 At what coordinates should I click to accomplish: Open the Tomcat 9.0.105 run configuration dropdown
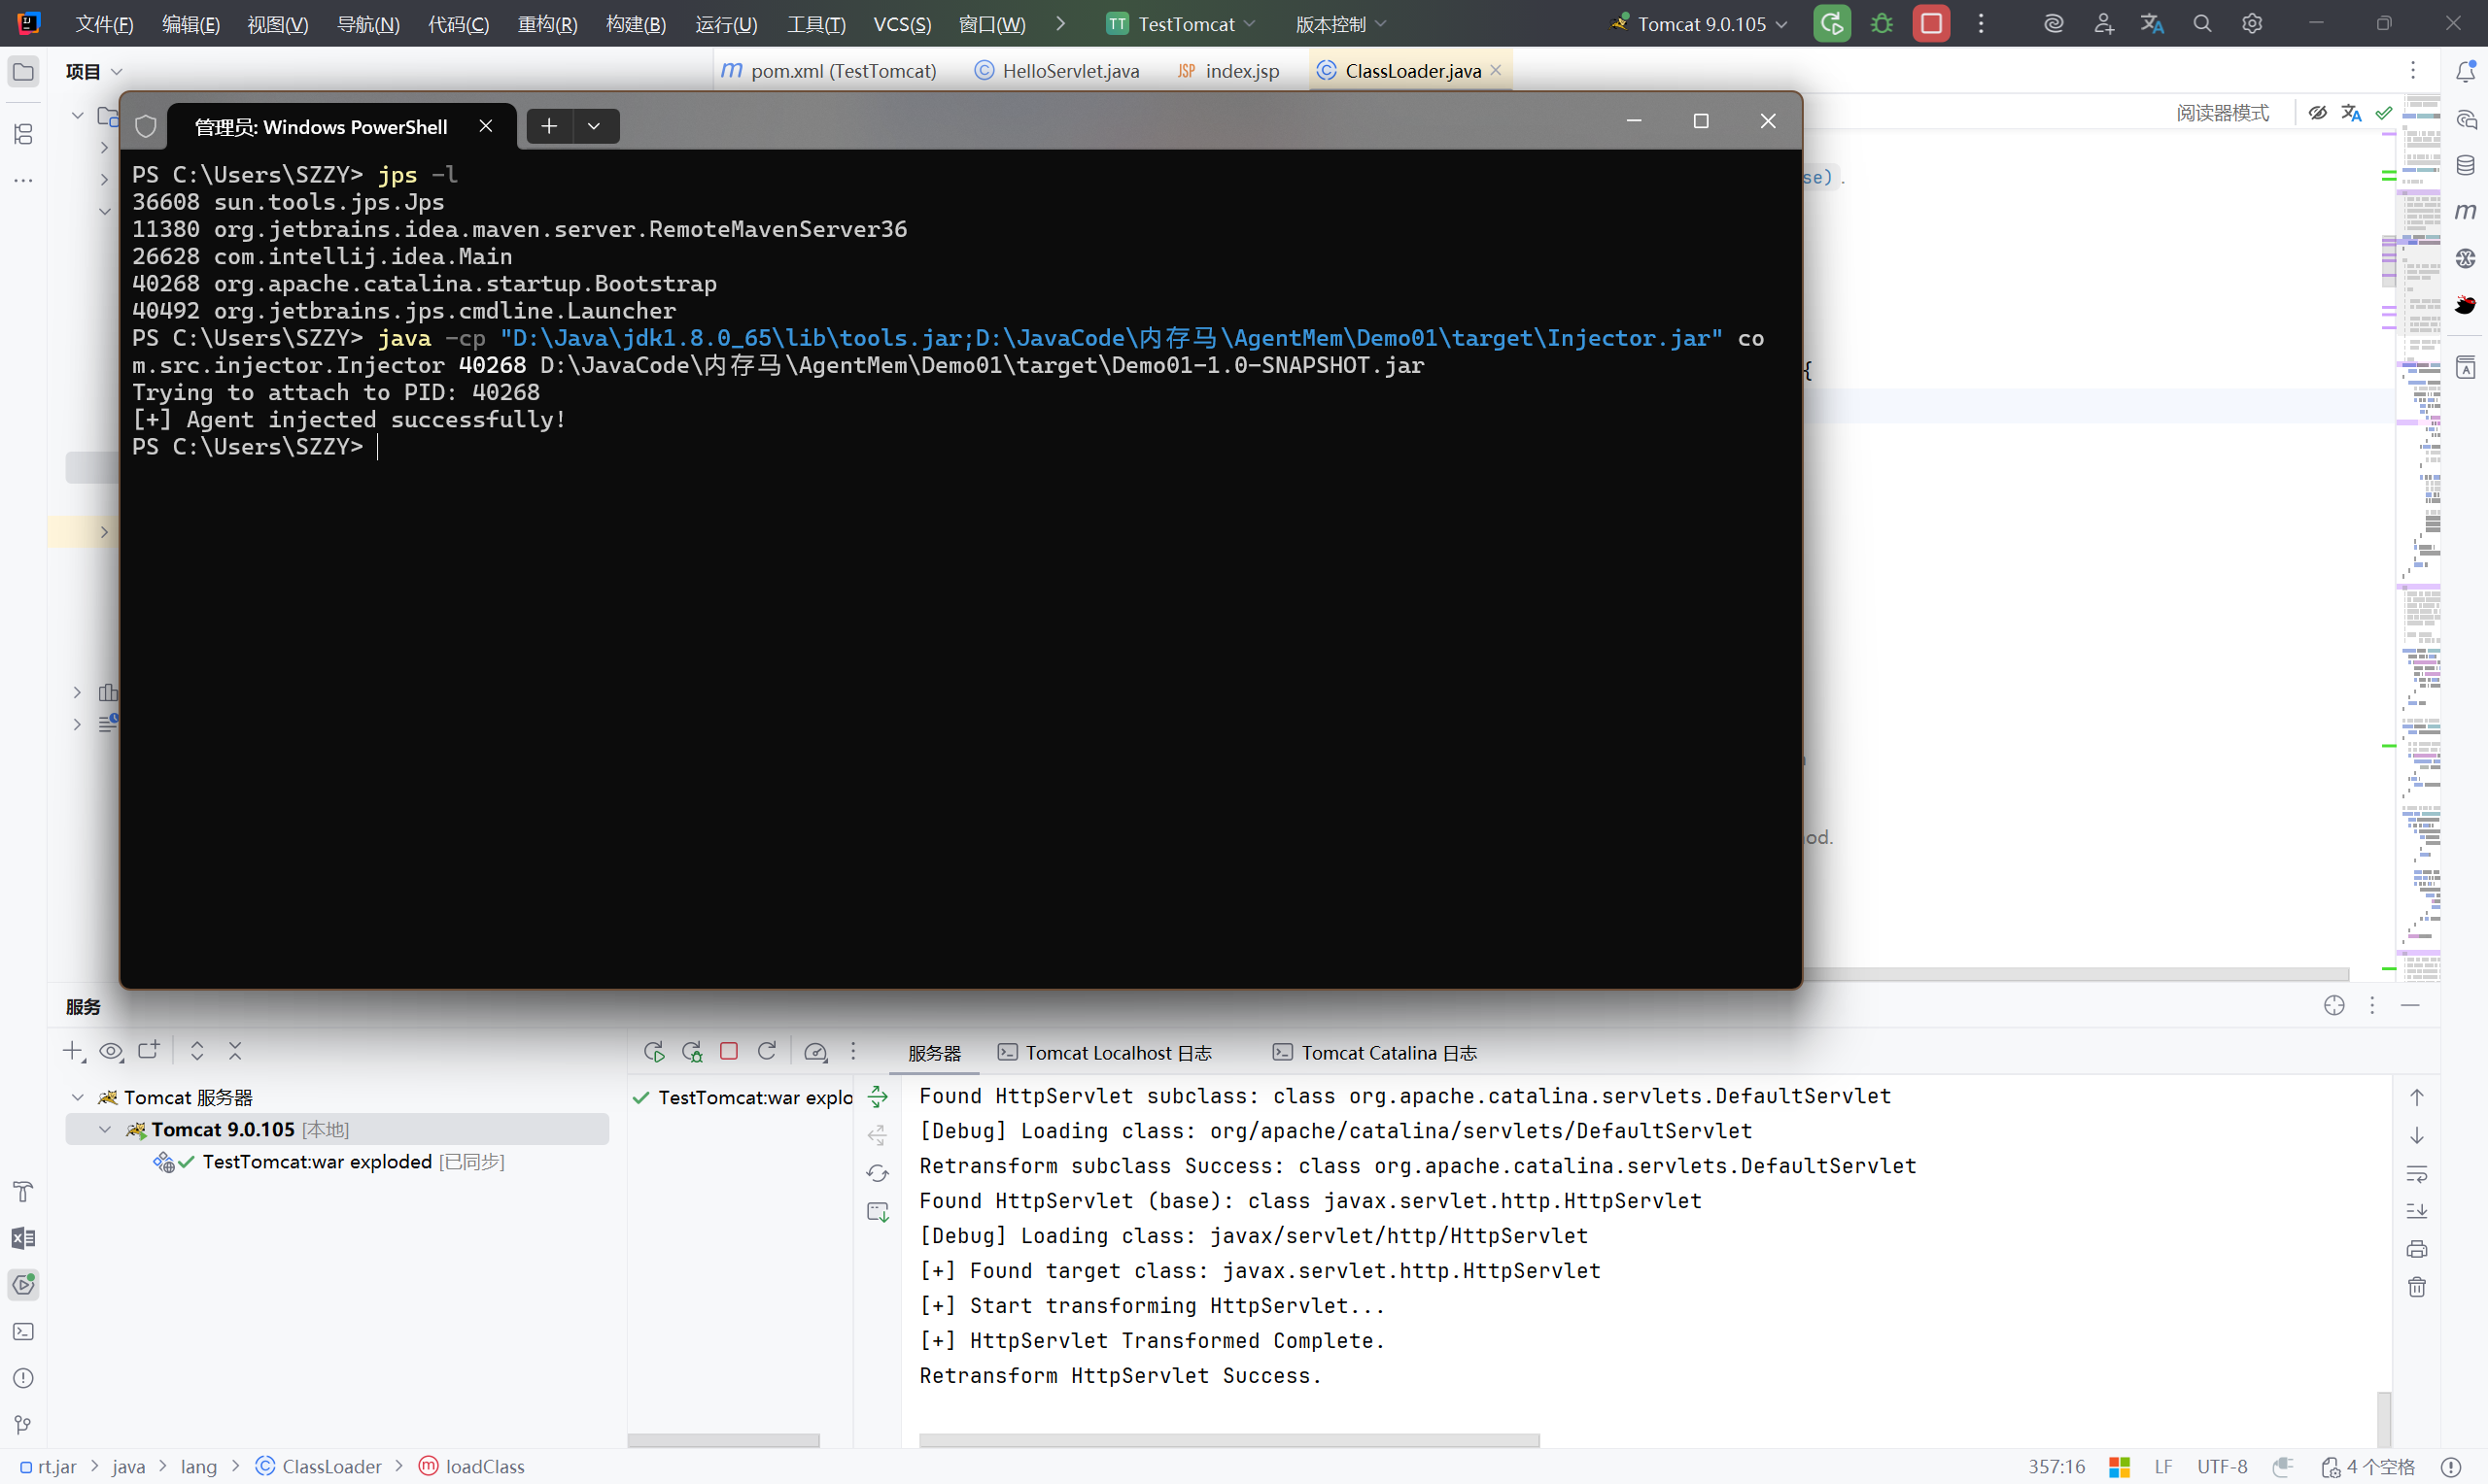1701,24
